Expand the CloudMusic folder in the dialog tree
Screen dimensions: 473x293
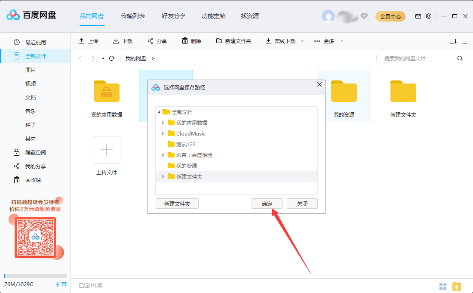(163, 133)
